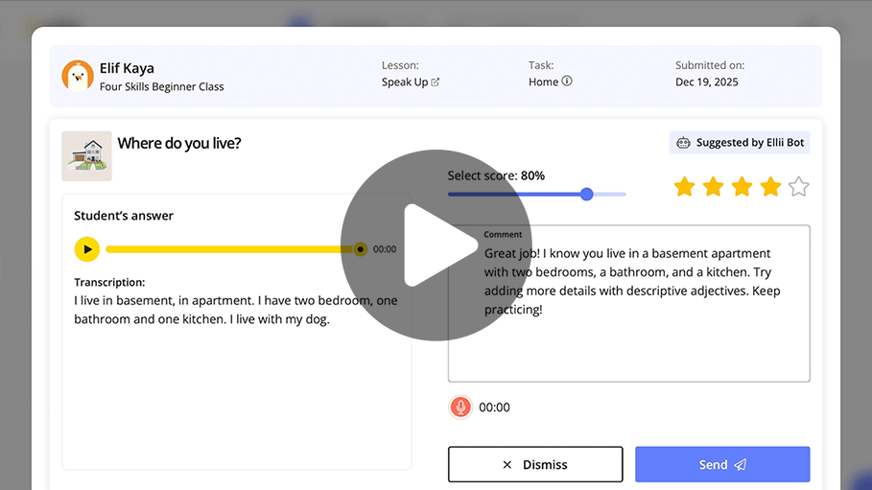The height and width of the screenshot is (490, 872).
Task: Click the Suggested by Ellii Bot badge
Action: point(740,142)
